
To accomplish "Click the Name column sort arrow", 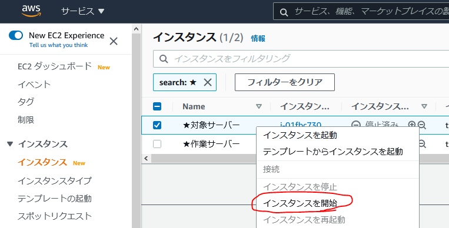I will pyautogui.click(x=259, y=106).
